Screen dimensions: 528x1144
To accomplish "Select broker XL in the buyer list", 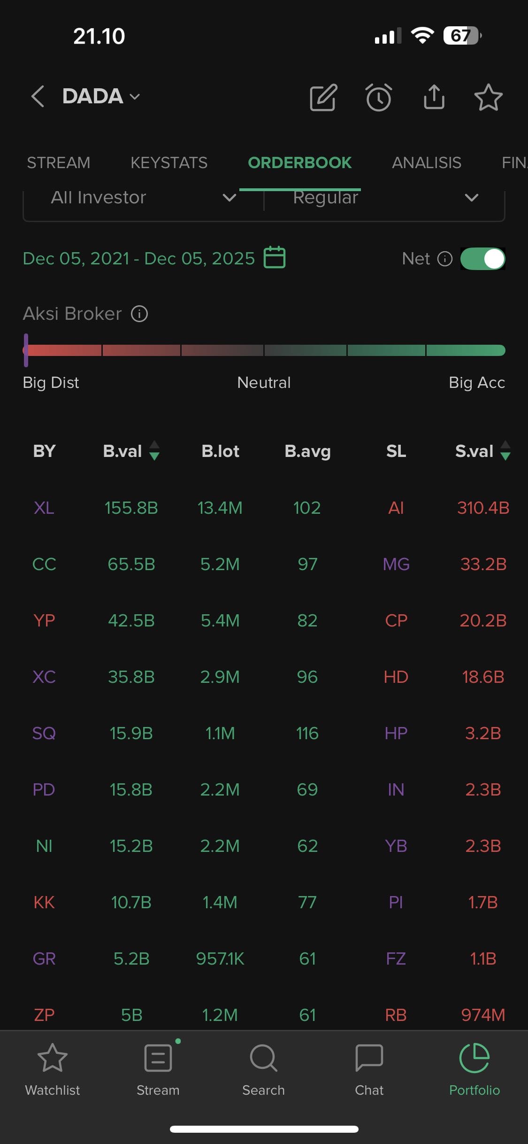I will click(x=44, y=508).
